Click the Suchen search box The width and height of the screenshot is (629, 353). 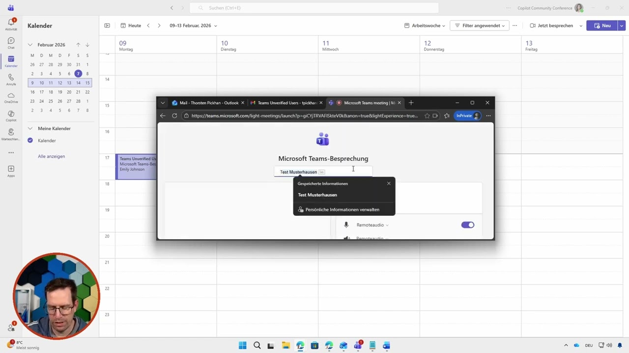click(314, 8)
